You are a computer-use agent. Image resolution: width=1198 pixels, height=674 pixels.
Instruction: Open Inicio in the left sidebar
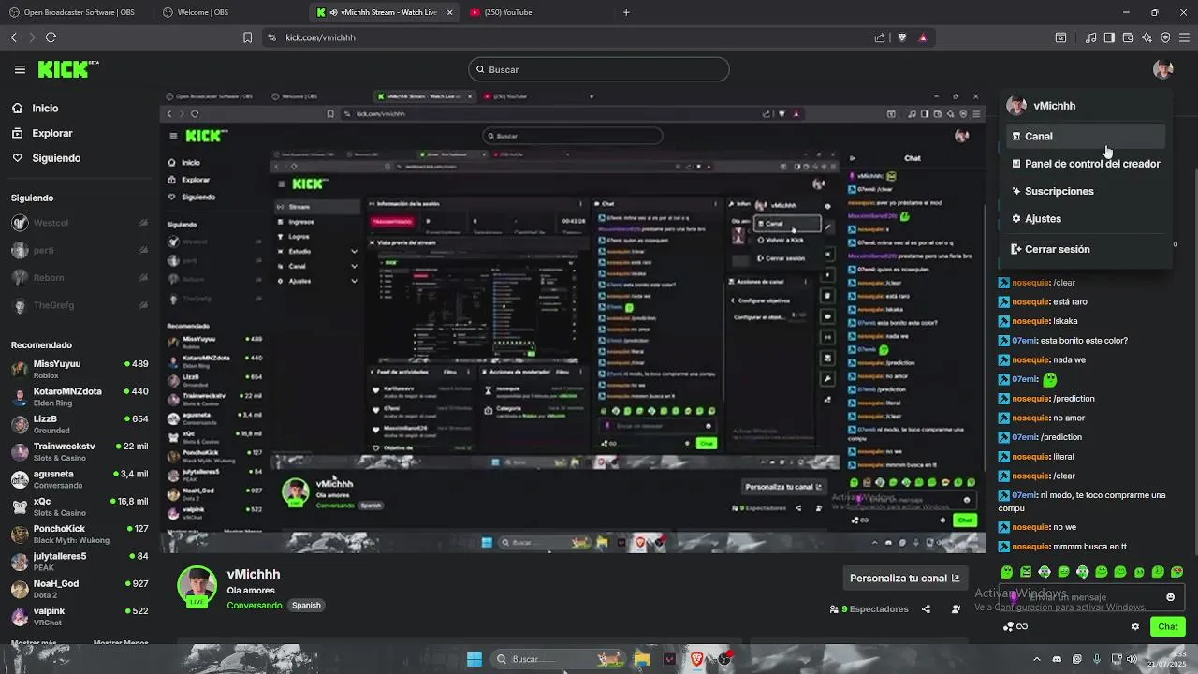pos(45,109)
